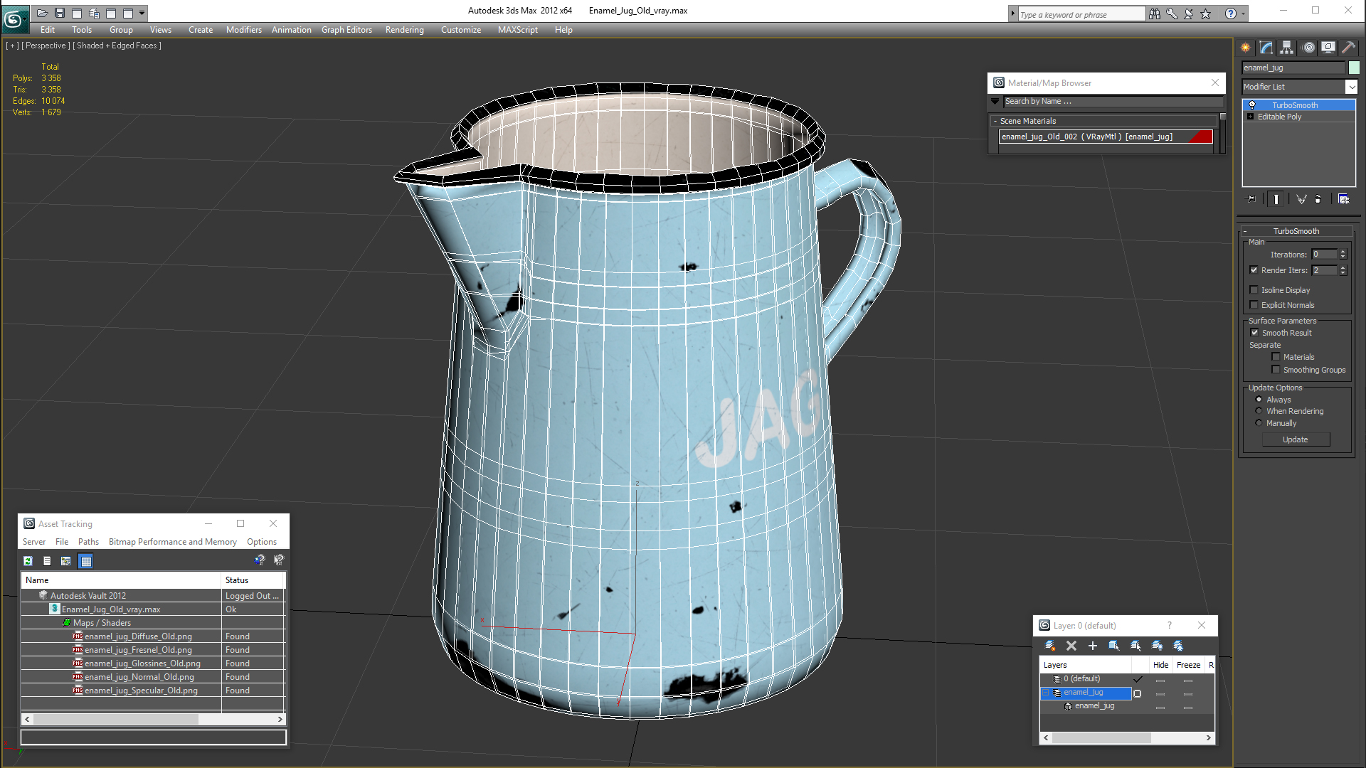Screen dimensions: 1366x768
Task: Expand Editable Poly plus in stack
Action: tap(1251, 117)
